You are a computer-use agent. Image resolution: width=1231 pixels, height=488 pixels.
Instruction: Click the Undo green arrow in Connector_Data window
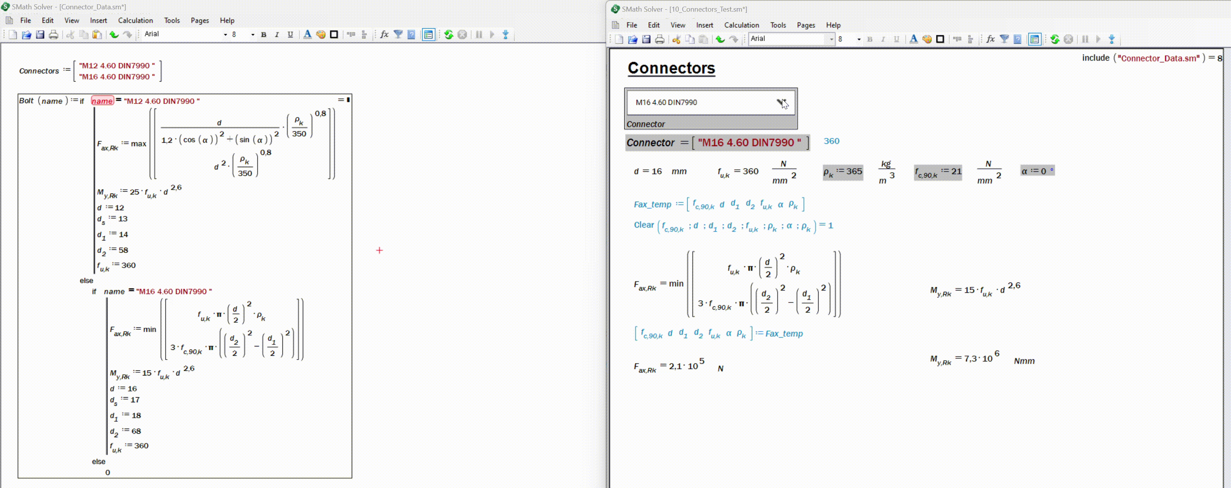[114, 35]
